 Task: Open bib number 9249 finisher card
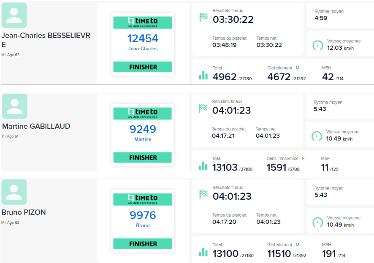[x=143, y=135]
